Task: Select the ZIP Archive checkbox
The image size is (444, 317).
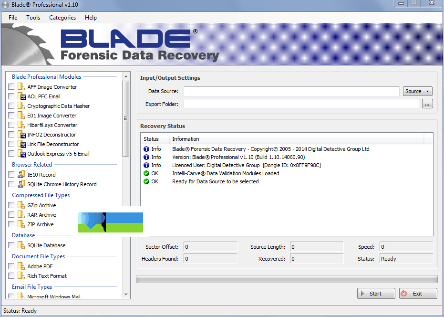Action: (11, 224)
